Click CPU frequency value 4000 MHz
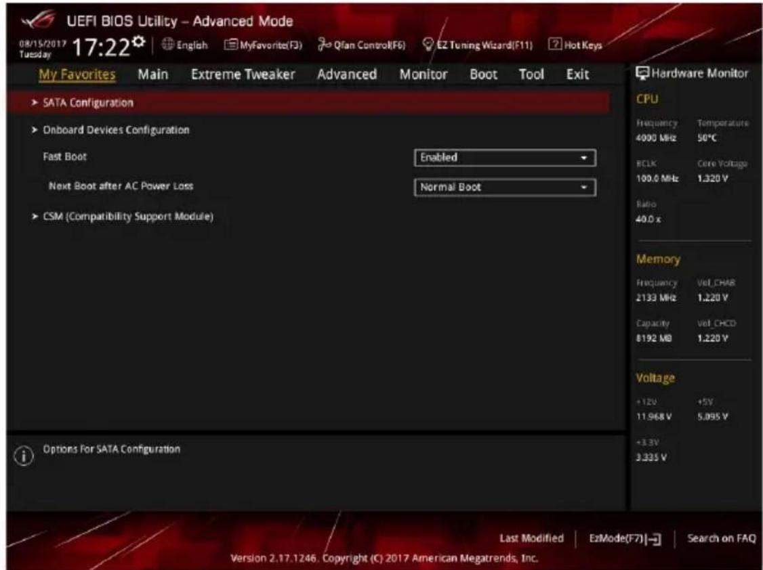This screenshot has height=570, width=763. click(x=655, y=138)
